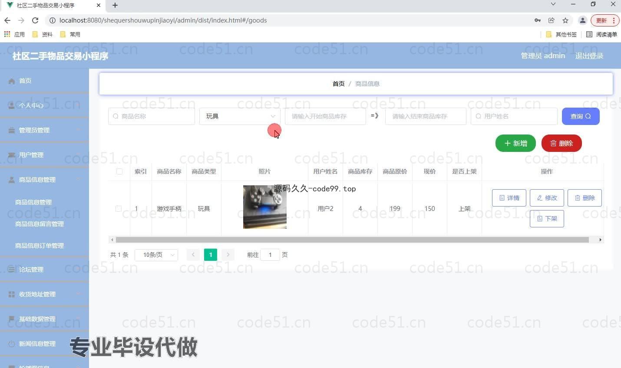The width and height of the screenshot is (621, 368).
Task: Click the table's horizontal scrollbar
Action: [352, 240]
